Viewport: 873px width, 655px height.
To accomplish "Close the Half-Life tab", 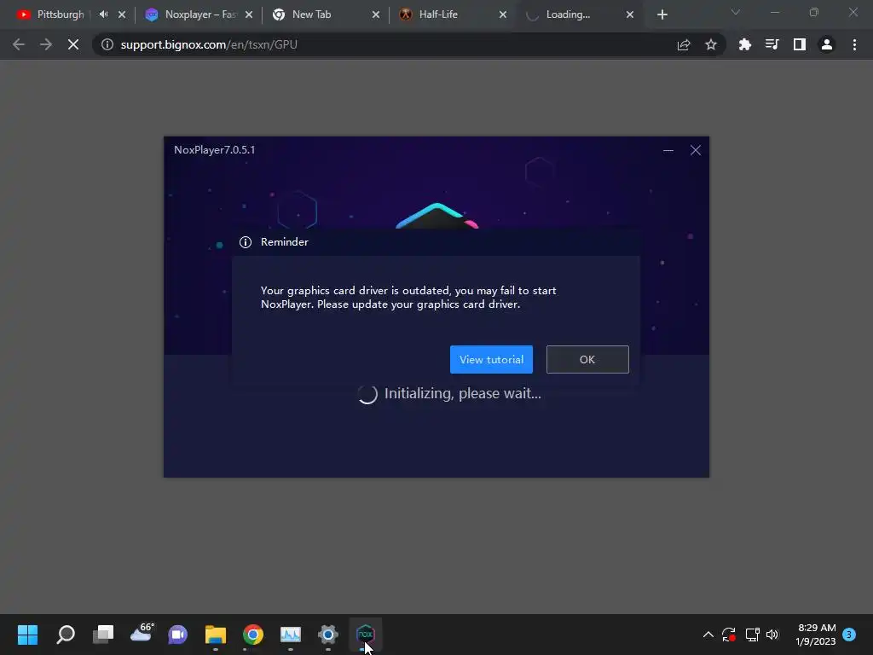I will pyautogui.click(x=503, y=14).
